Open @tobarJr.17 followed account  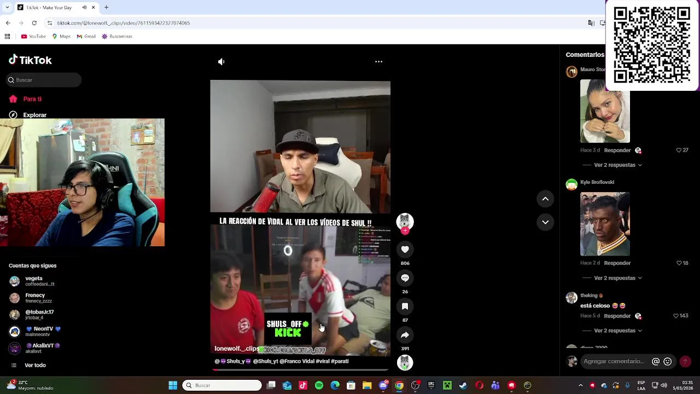(33, 315)
